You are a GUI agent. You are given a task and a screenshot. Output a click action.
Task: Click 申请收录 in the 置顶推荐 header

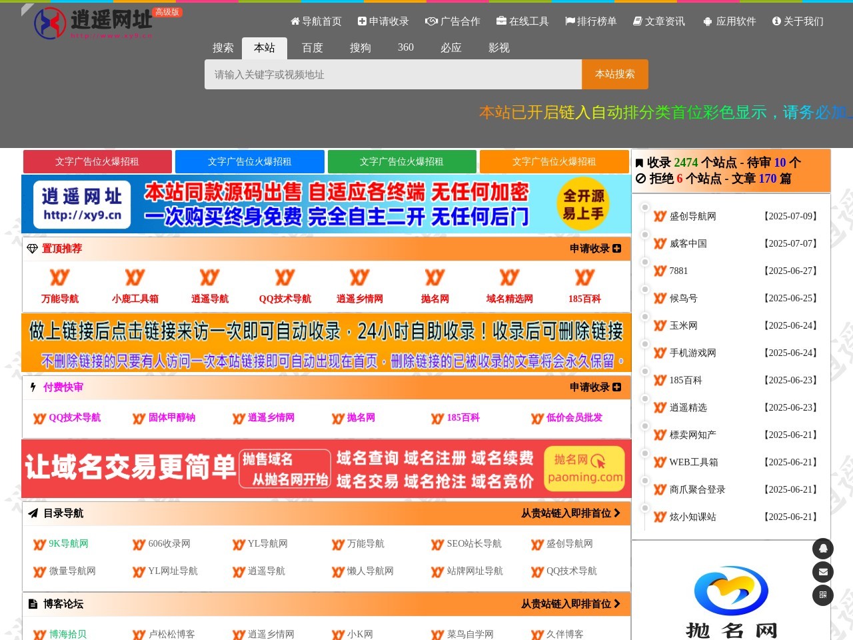(594, 249)
